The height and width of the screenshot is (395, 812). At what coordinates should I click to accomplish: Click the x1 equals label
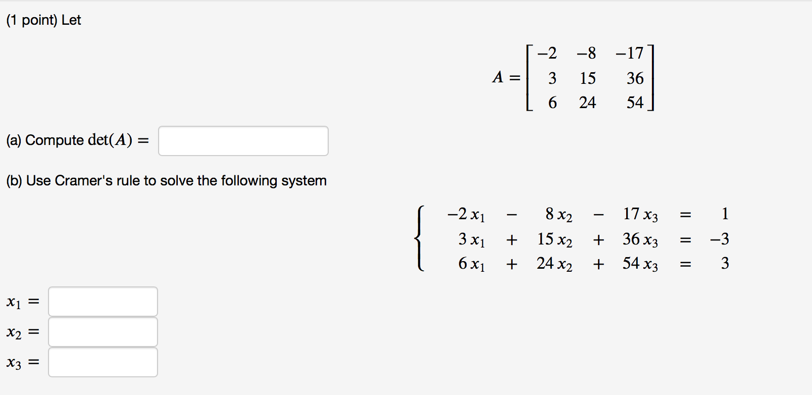pos(21,302)
